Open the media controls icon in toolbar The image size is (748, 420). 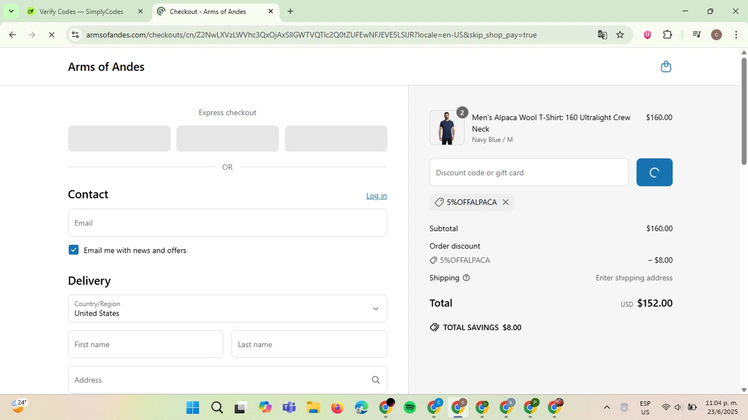(x=697, y=35)
